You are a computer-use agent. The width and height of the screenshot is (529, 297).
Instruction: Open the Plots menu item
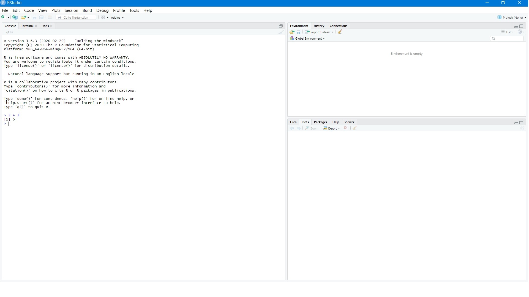[x=56, y=10]
